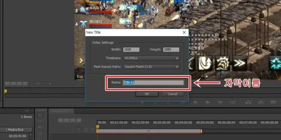The width and height of the screenshot is (281, 140).
Task: Click the cyan burst skill icon in video
Action: [x=275, y=63]
